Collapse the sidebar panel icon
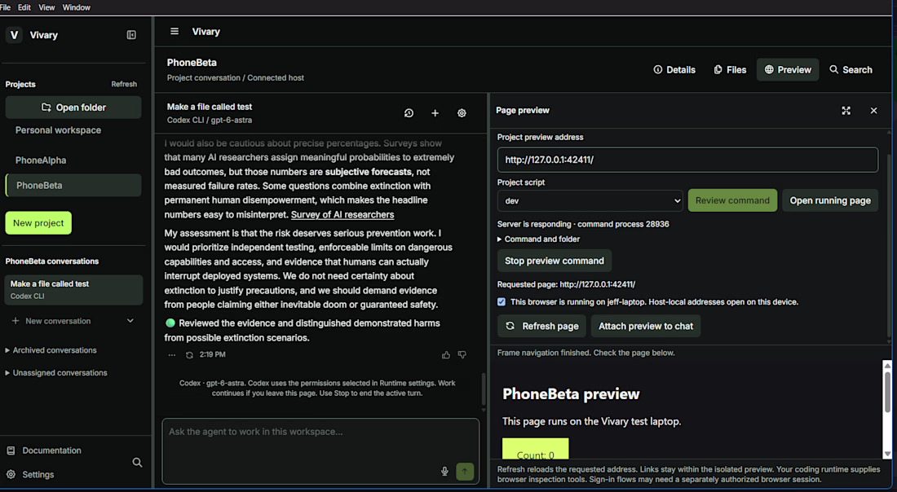The width and height of the screenshot is (897, 492). (131, 35)
